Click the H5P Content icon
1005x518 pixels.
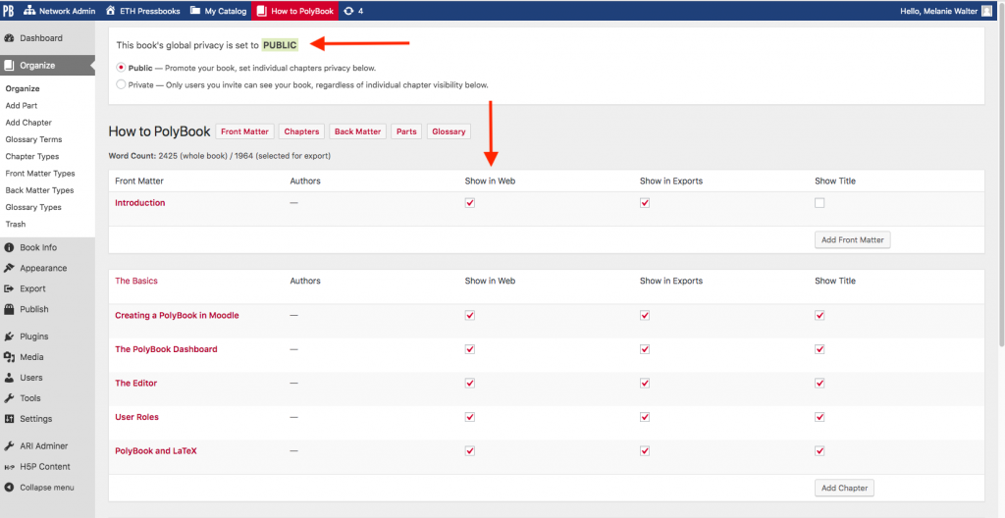(9, 467)
